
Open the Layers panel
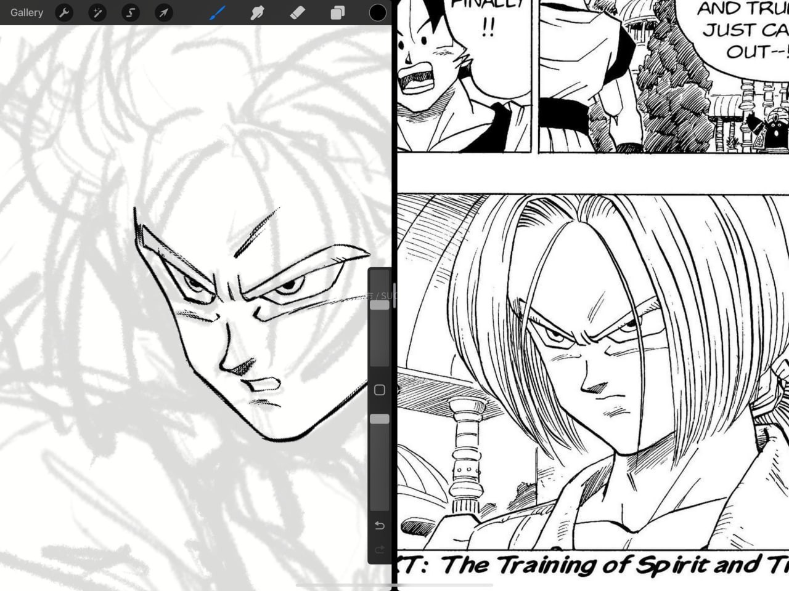coord(337,12)
